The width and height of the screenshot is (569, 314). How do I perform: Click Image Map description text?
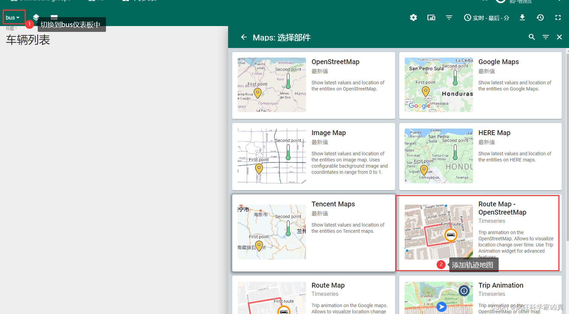coord(349,163)
